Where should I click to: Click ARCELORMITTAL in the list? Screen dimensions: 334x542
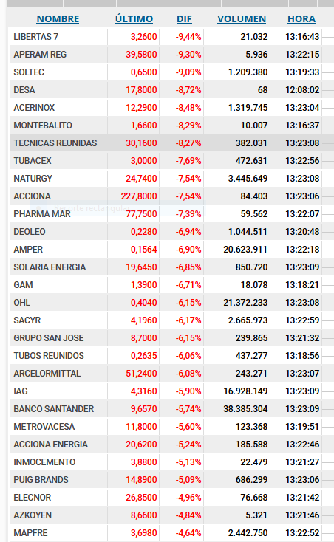[x=47, y=374]
